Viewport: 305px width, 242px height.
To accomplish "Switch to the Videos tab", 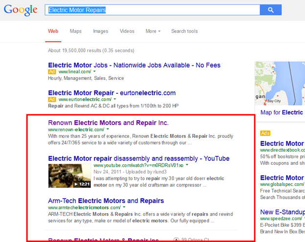I will 127,31.
